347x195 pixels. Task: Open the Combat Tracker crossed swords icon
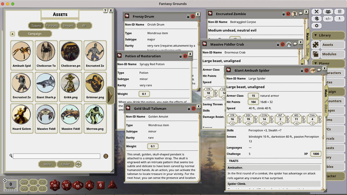316,12
